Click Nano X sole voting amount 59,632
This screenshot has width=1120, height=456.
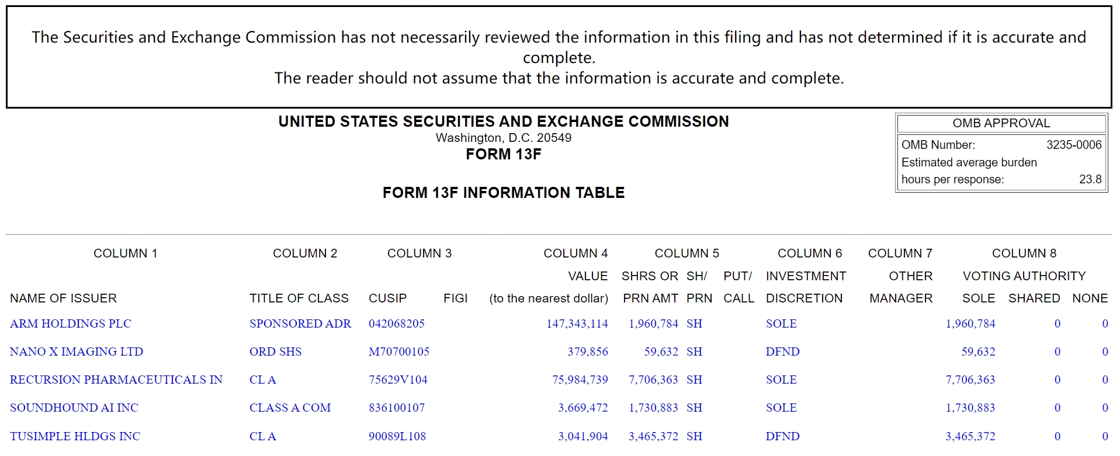point(978,351)
